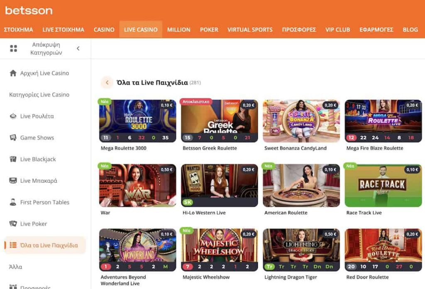This screenshot has height=289, width=425.
Task: Open the VIP CLUB menu item
Action: click(x=337, y=29)
